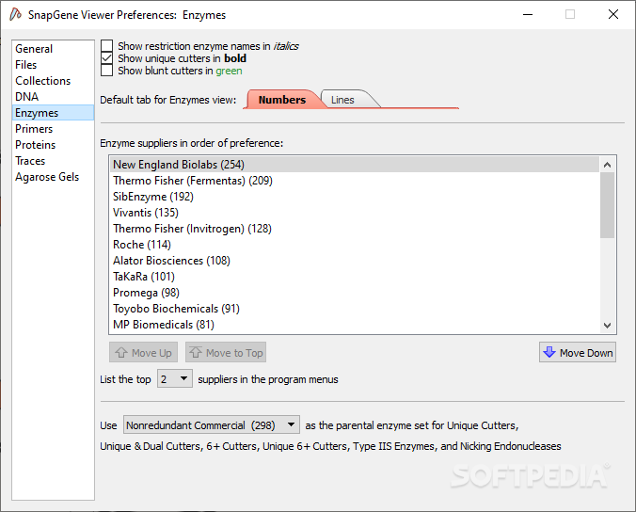The height and width of the screenshot is (512, 636).
Task: Open the Primers preferences section
Action: (x=53, y=129)
